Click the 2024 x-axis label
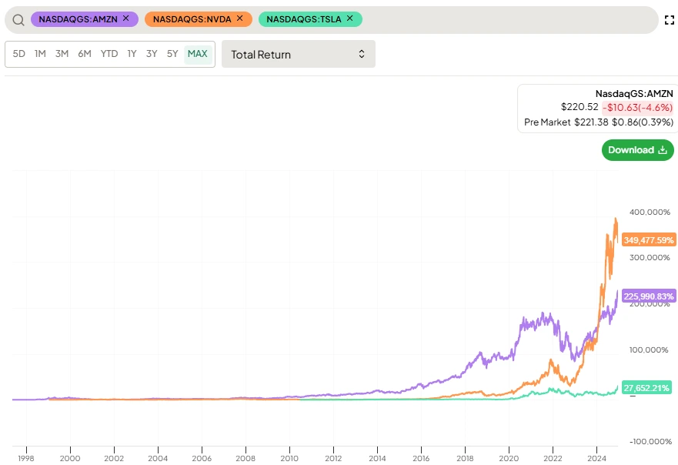678x465 pixels. click(596, 458)
